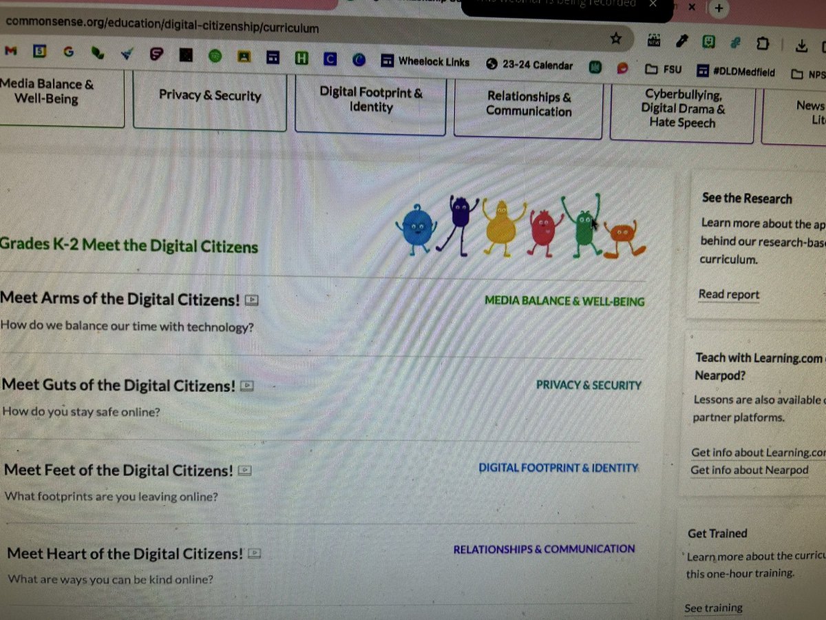Open the blue checkmark bookmark icon
826x620 pixels.
[127, 53]
